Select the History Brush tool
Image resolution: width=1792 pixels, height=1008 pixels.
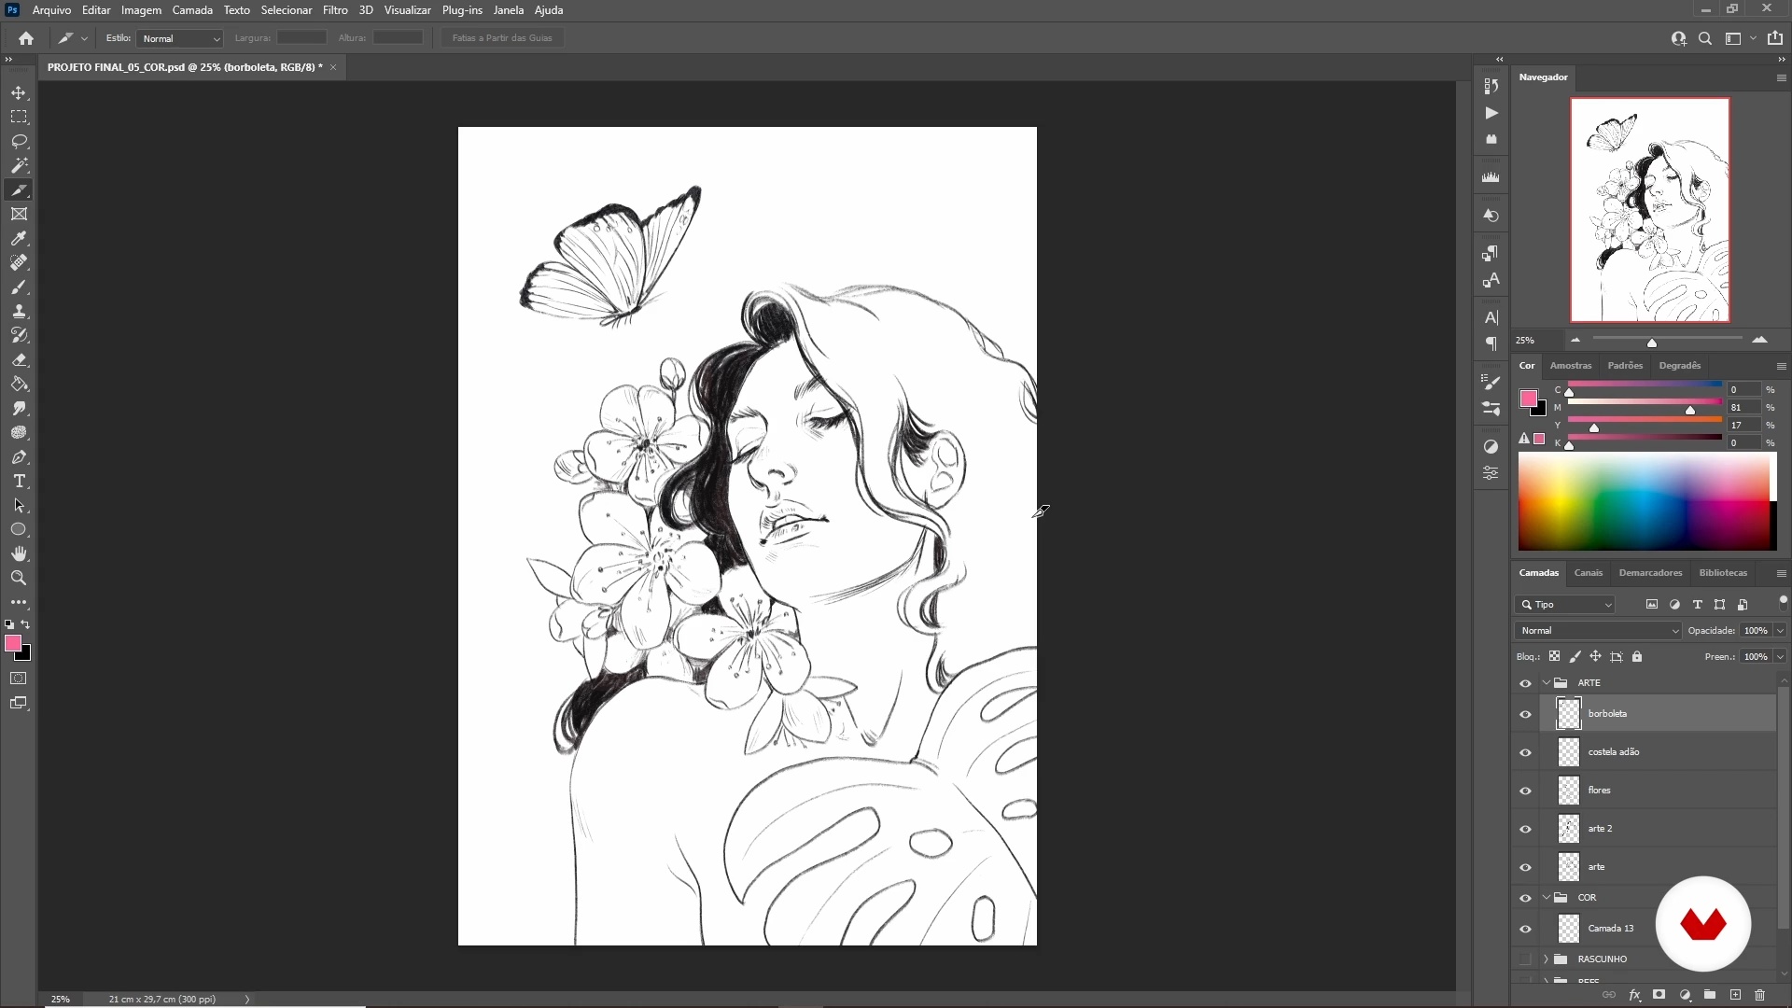pyautogui.click(x=19, y=336)
